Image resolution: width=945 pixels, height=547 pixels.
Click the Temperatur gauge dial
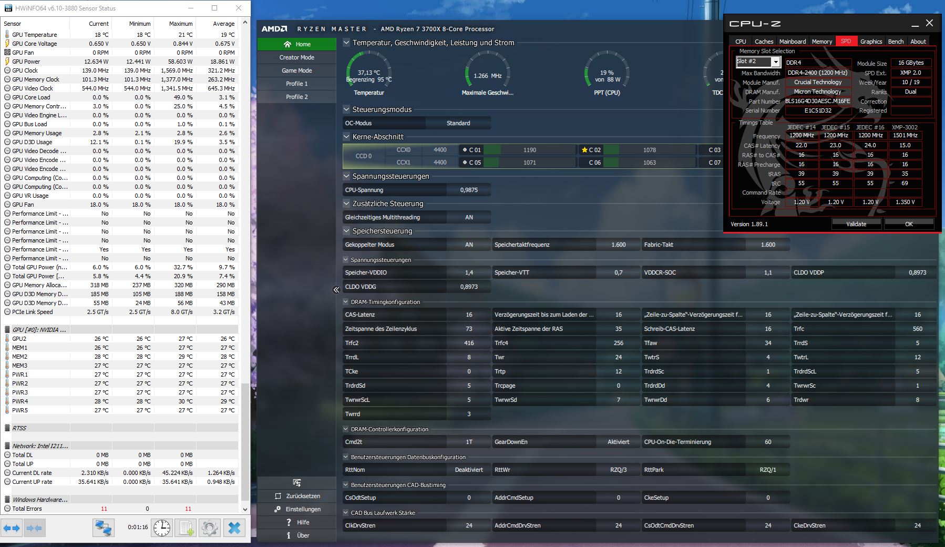pos(369,69)
